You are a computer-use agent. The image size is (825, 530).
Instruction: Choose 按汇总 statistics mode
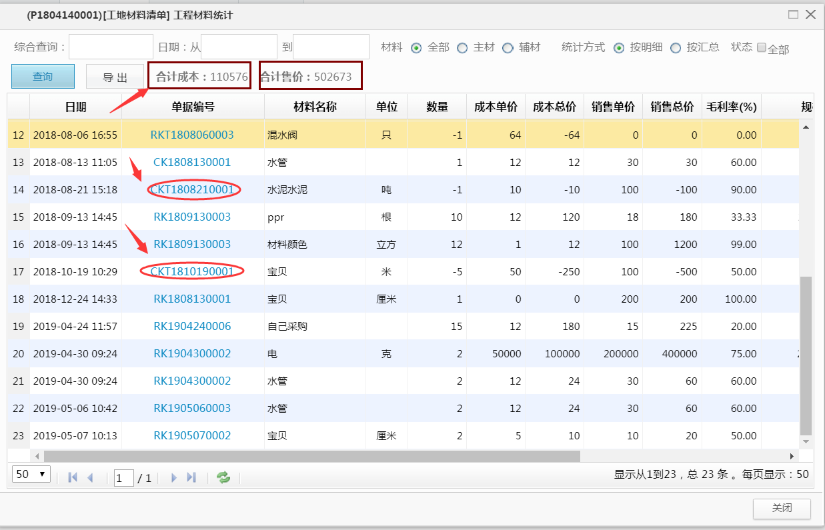tap(676, 48)
